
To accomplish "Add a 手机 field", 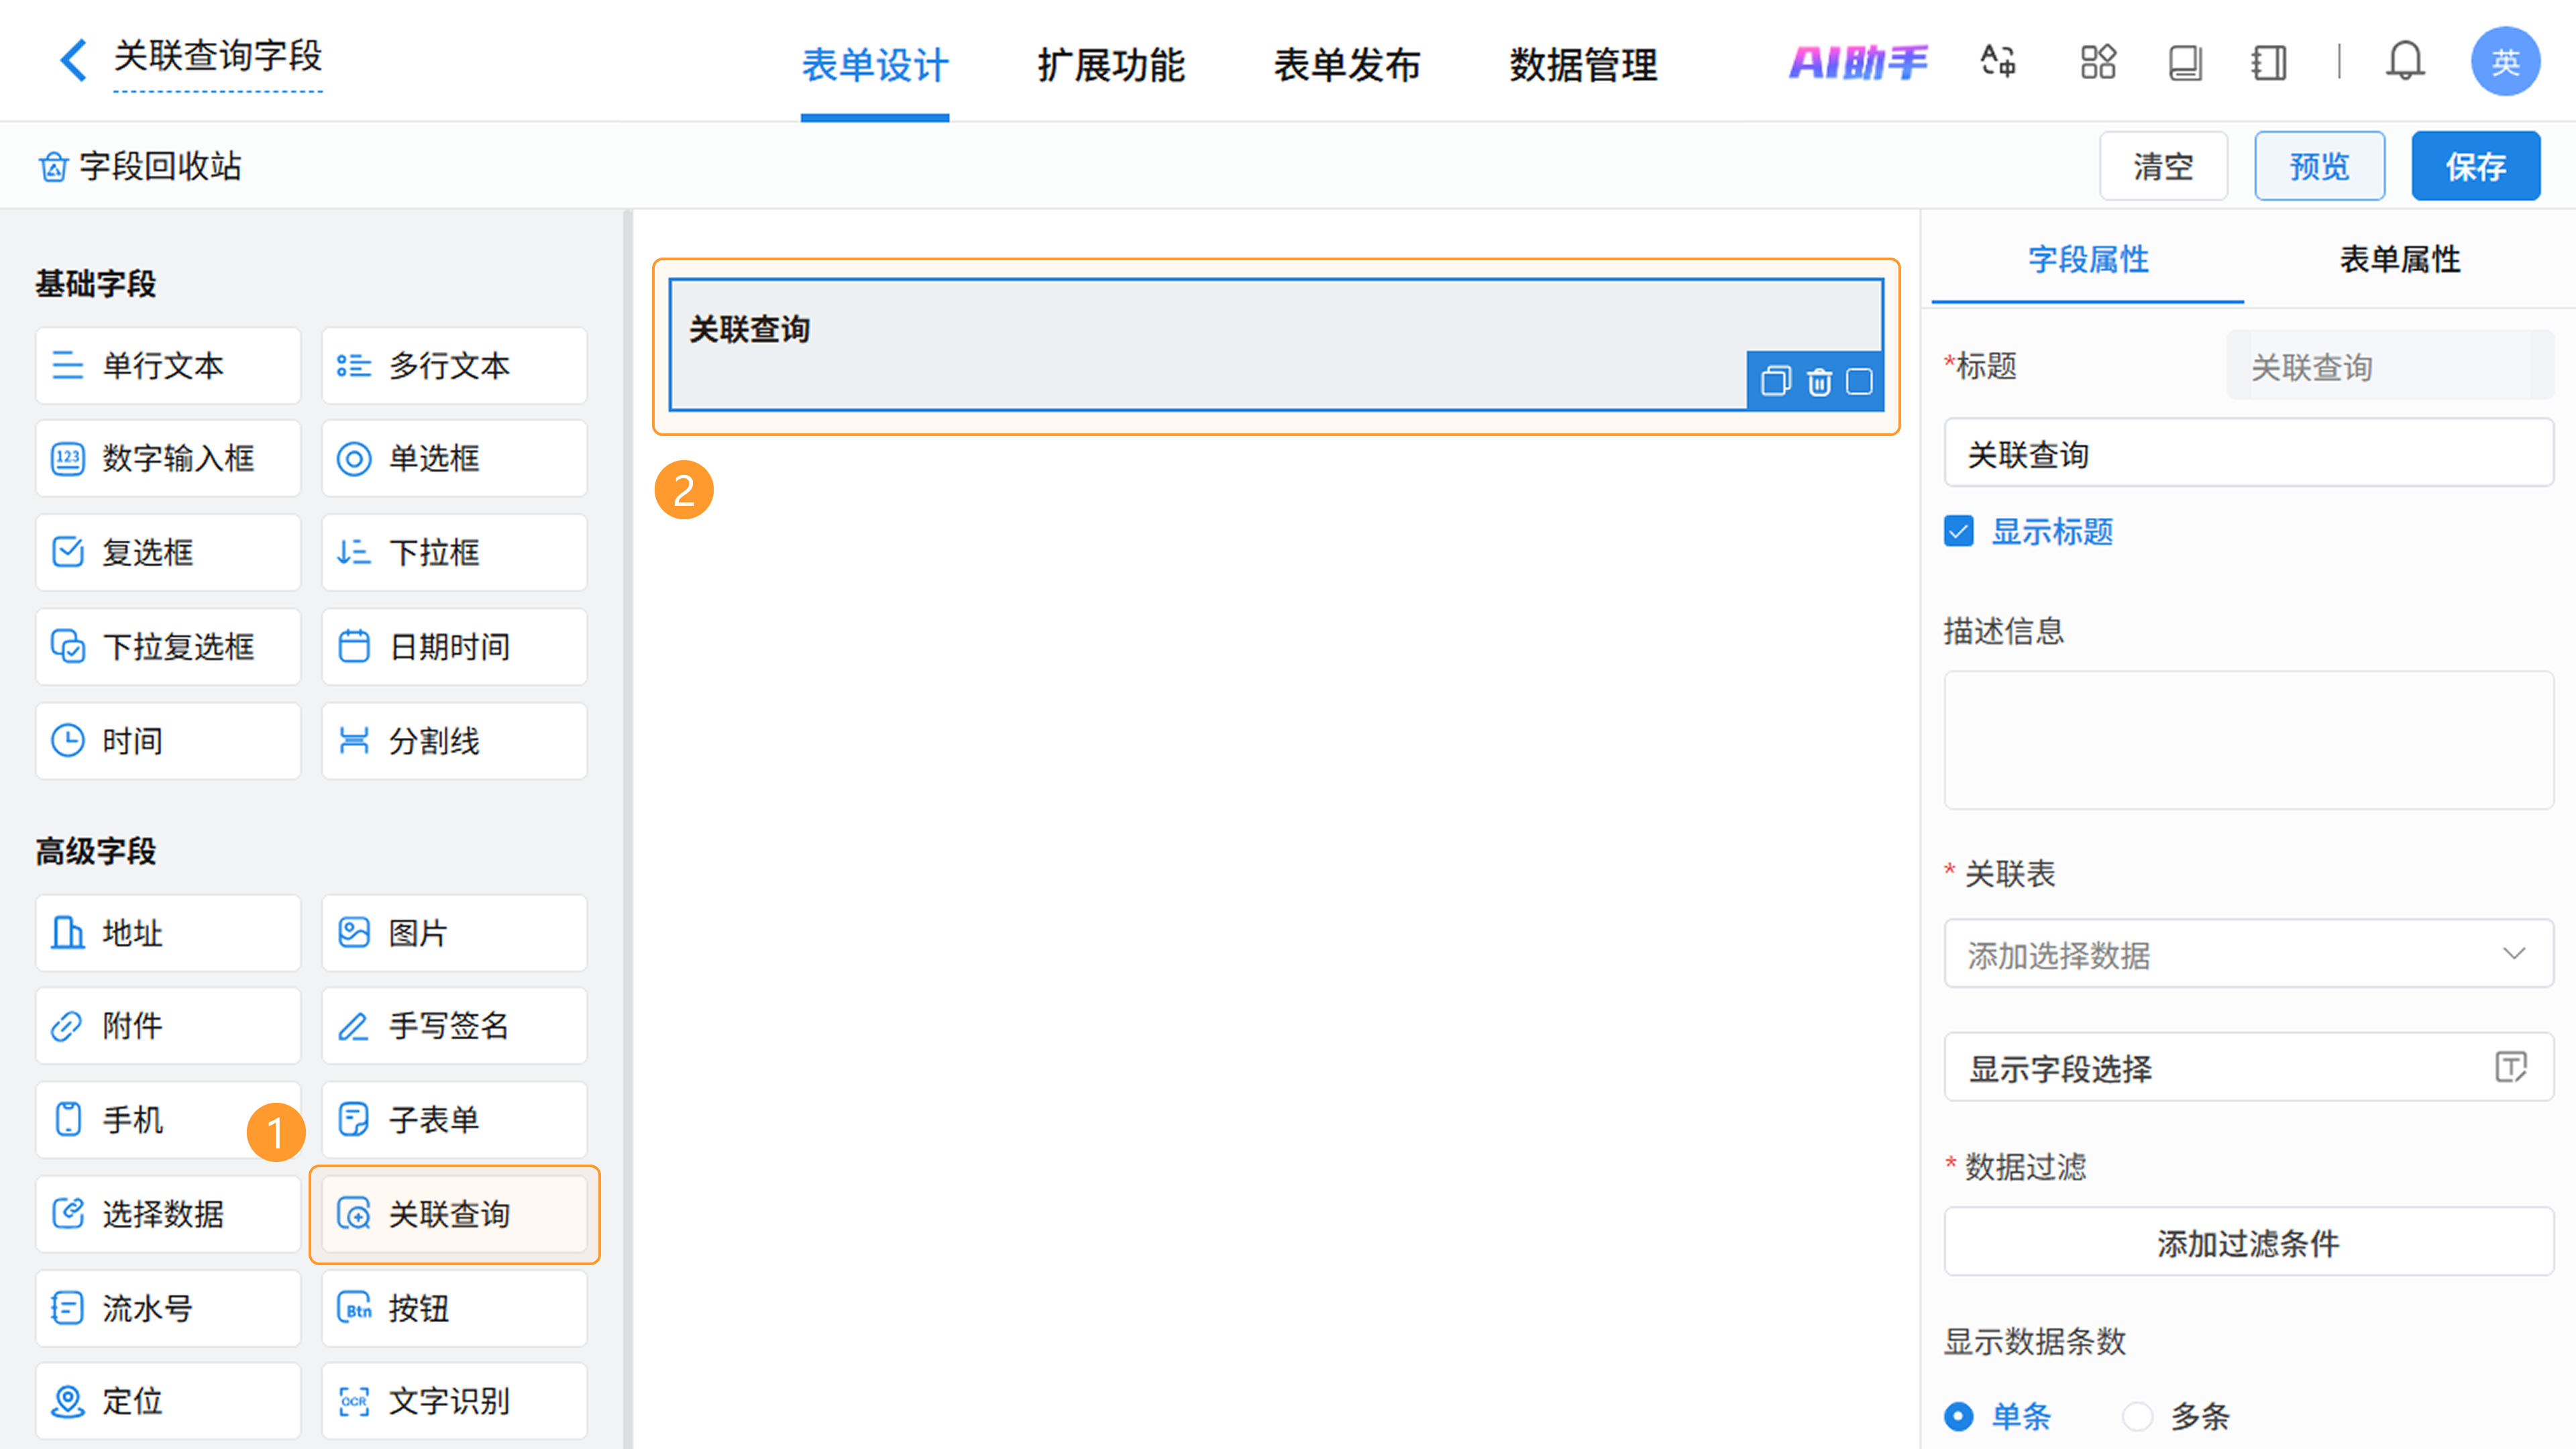I will click(168, 1120).
